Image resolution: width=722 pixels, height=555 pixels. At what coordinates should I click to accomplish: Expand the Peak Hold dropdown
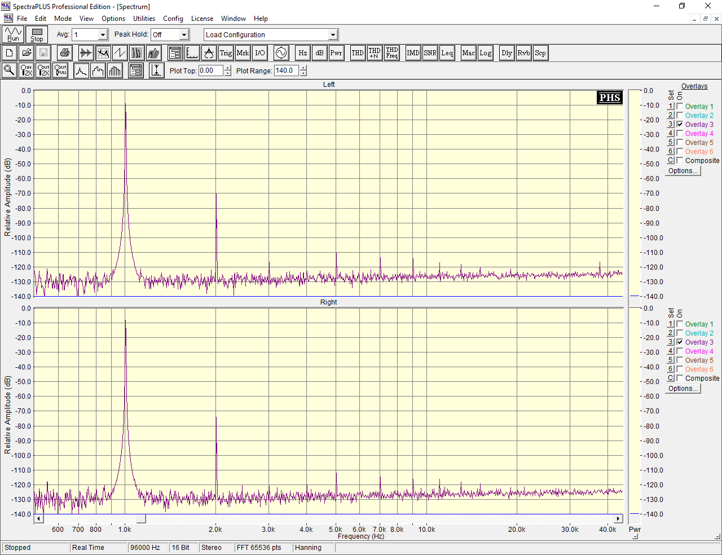184,35
